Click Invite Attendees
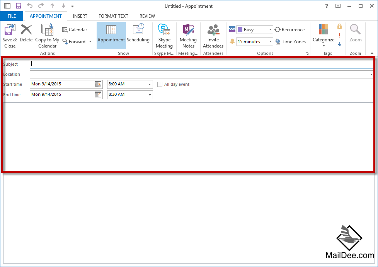Viewport: 378px width, 267px height. coord(213,36)
